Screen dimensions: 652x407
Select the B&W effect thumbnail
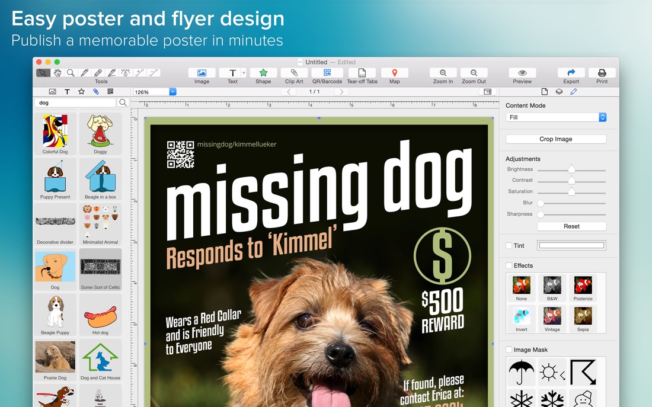pyautogui.click(x=552, y=288)
